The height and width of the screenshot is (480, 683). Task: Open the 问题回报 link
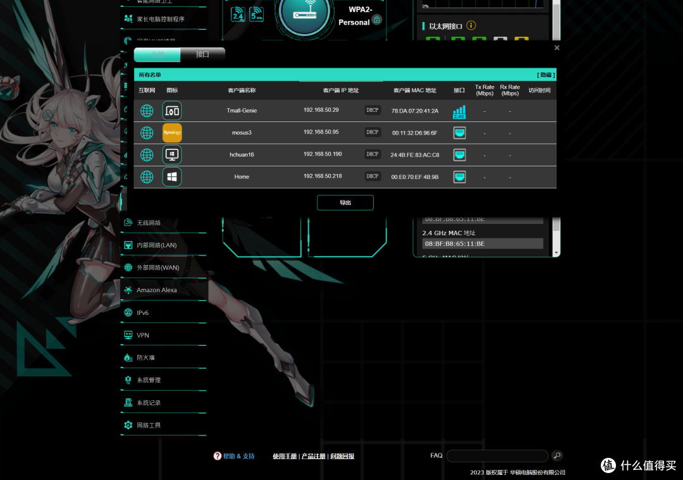pyautogui.click(x=342, y=456)
